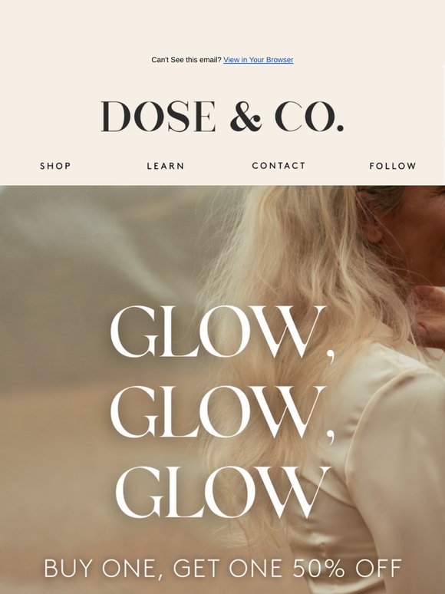445x594 pixels.
Task: Open the Buy One, Get One 50% Off offer
Action: [222, 568]
